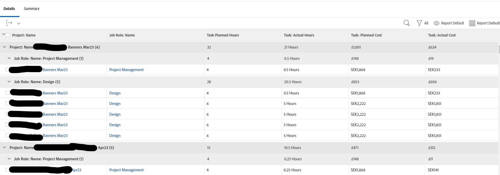Screen dimensions: 500x175
Task: Sort by Task: Actual Hours column header
Action: tap(299, 35)
